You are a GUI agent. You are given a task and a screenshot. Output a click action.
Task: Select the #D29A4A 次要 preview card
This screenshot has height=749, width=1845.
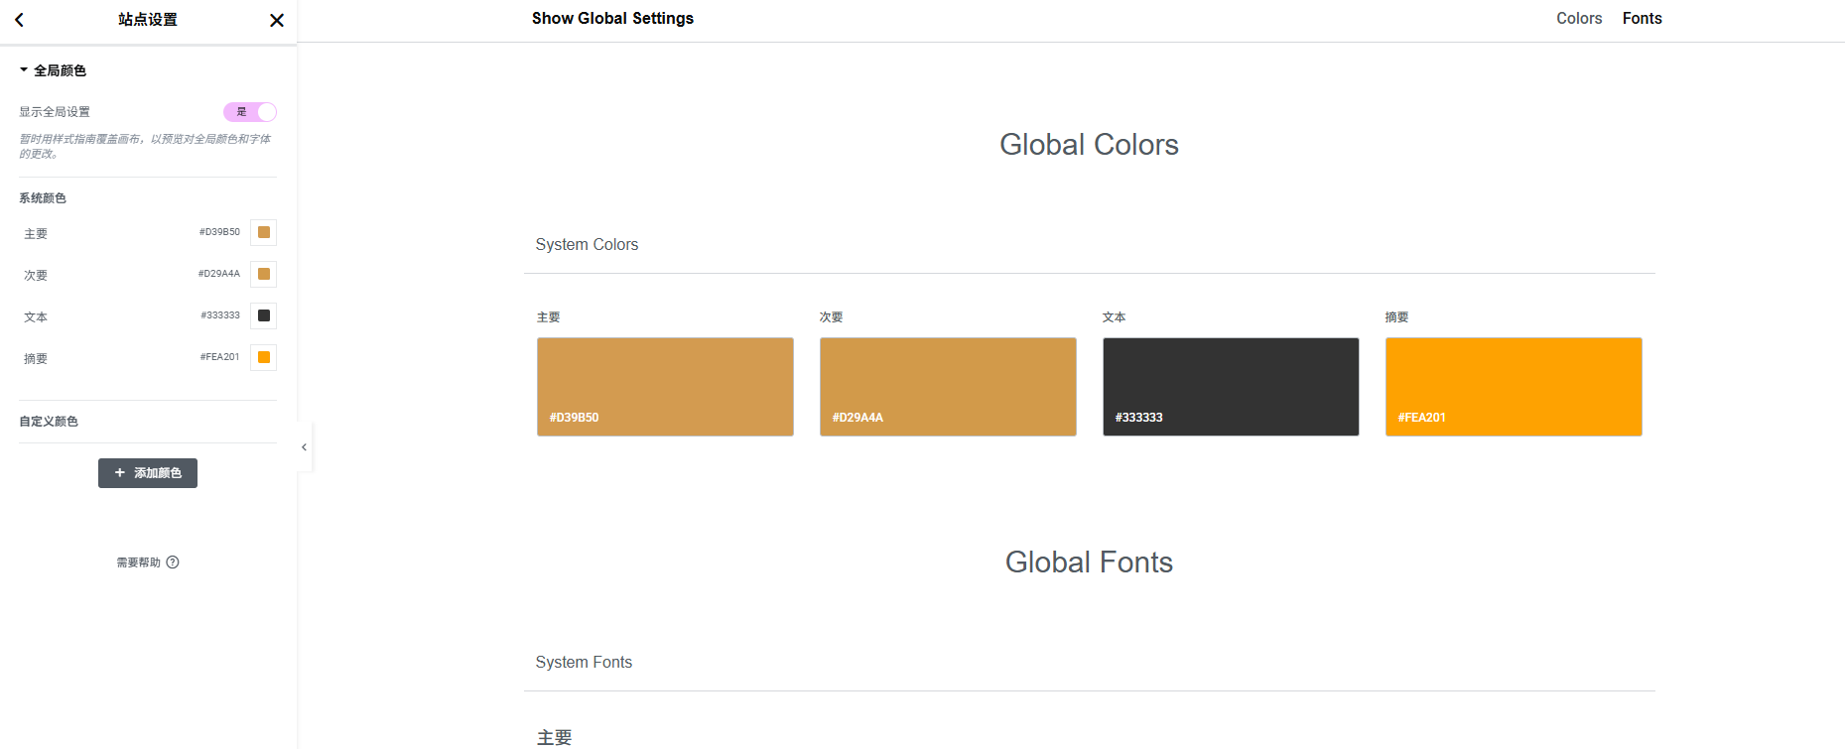tap(948, 387)
